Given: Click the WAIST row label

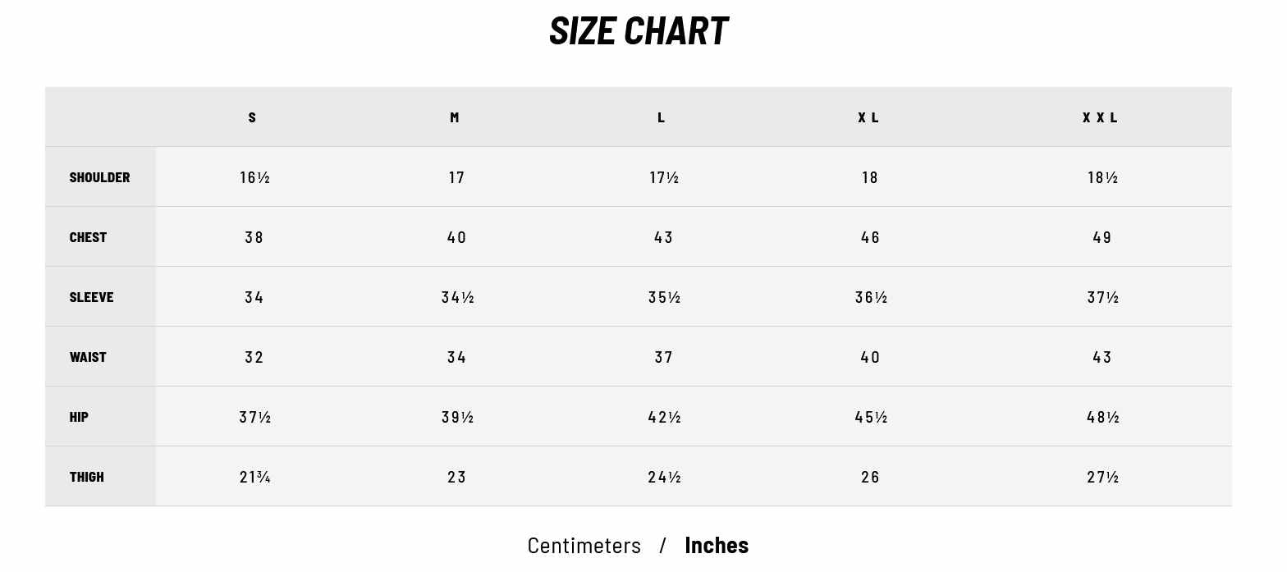Looking at the screenshot, I should point(88,357).
